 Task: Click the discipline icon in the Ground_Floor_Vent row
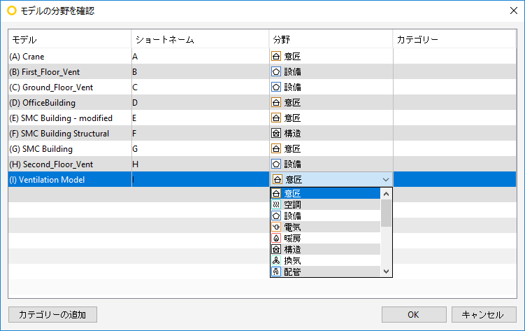[276, 87]
